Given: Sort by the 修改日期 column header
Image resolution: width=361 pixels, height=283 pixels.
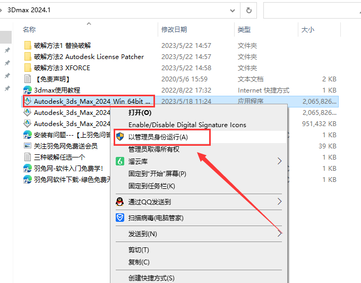Looking at the screenshot, I should 174,29.
